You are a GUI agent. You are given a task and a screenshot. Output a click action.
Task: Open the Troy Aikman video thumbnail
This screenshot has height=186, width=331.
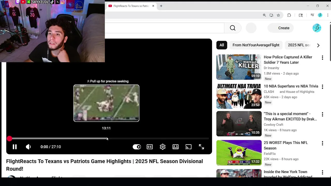pos(239,124)
